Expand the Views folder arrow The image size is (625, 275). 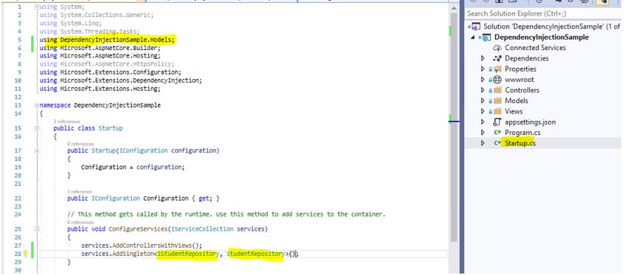pos(483,111)
